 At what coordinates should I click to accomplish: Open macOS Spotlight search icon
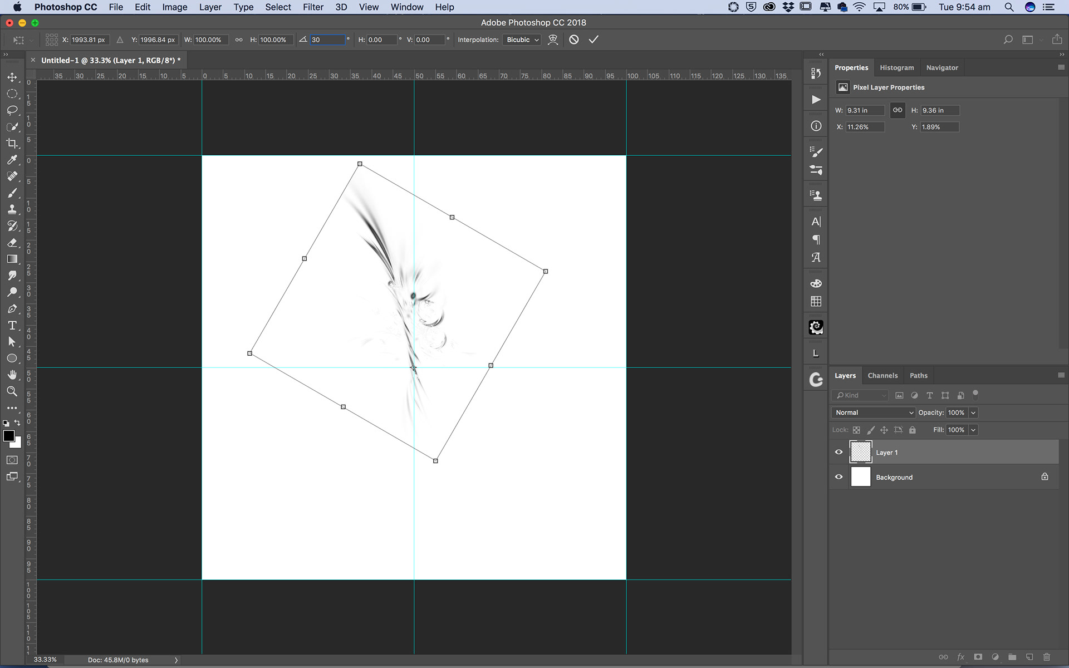[1009, 7]
